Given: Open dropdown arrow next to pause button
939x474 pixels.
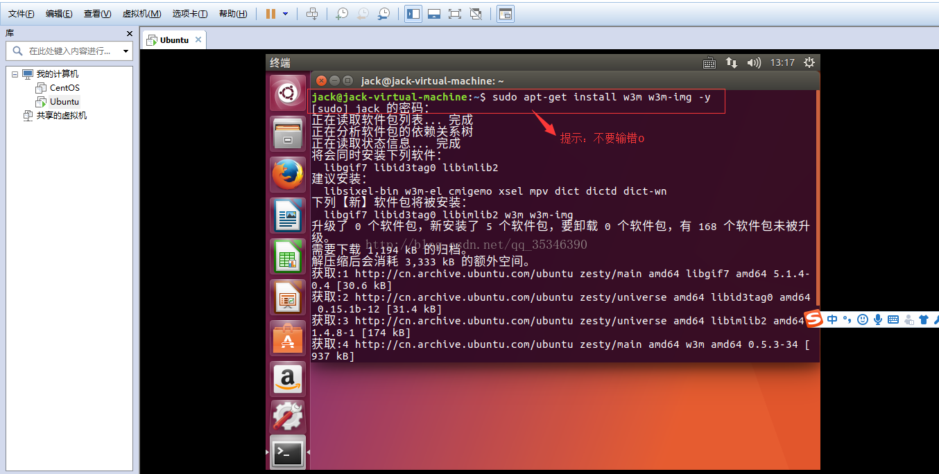Looking at the screenshot, I should pos(285,14).
